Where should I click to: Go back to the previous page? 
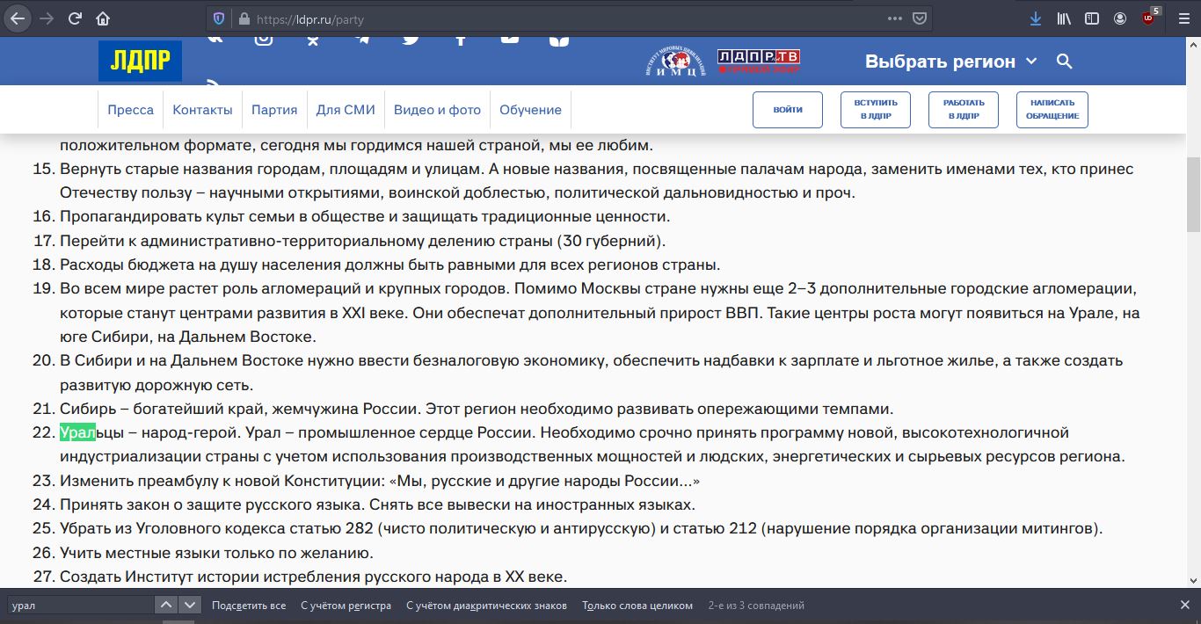(18, 18)
